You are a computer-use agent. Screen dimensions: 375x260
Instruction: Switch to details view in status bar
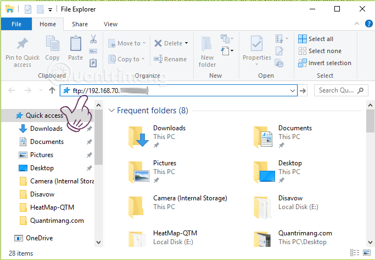(356, 253)
